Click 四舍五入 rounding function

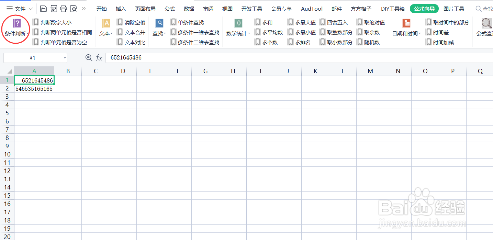334,22
